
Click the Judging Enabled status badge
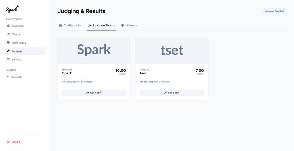(274, 11)
